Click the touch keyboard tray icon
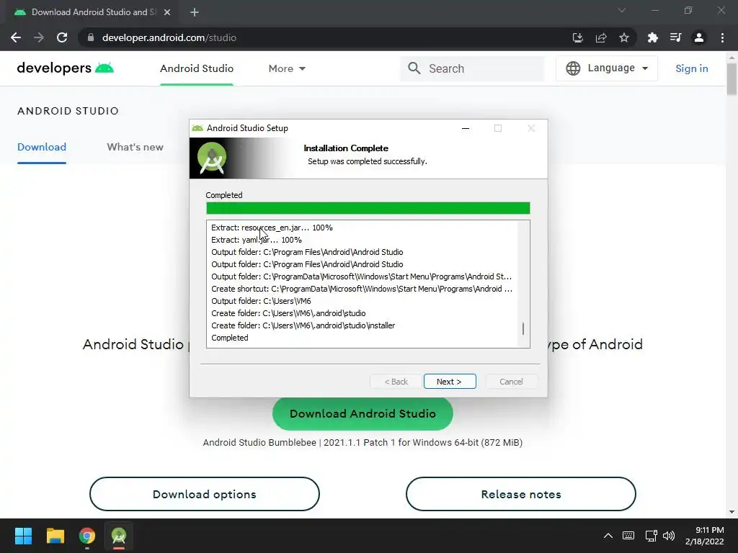The width and height of the screenshot is (738, 553). point(628,536)
